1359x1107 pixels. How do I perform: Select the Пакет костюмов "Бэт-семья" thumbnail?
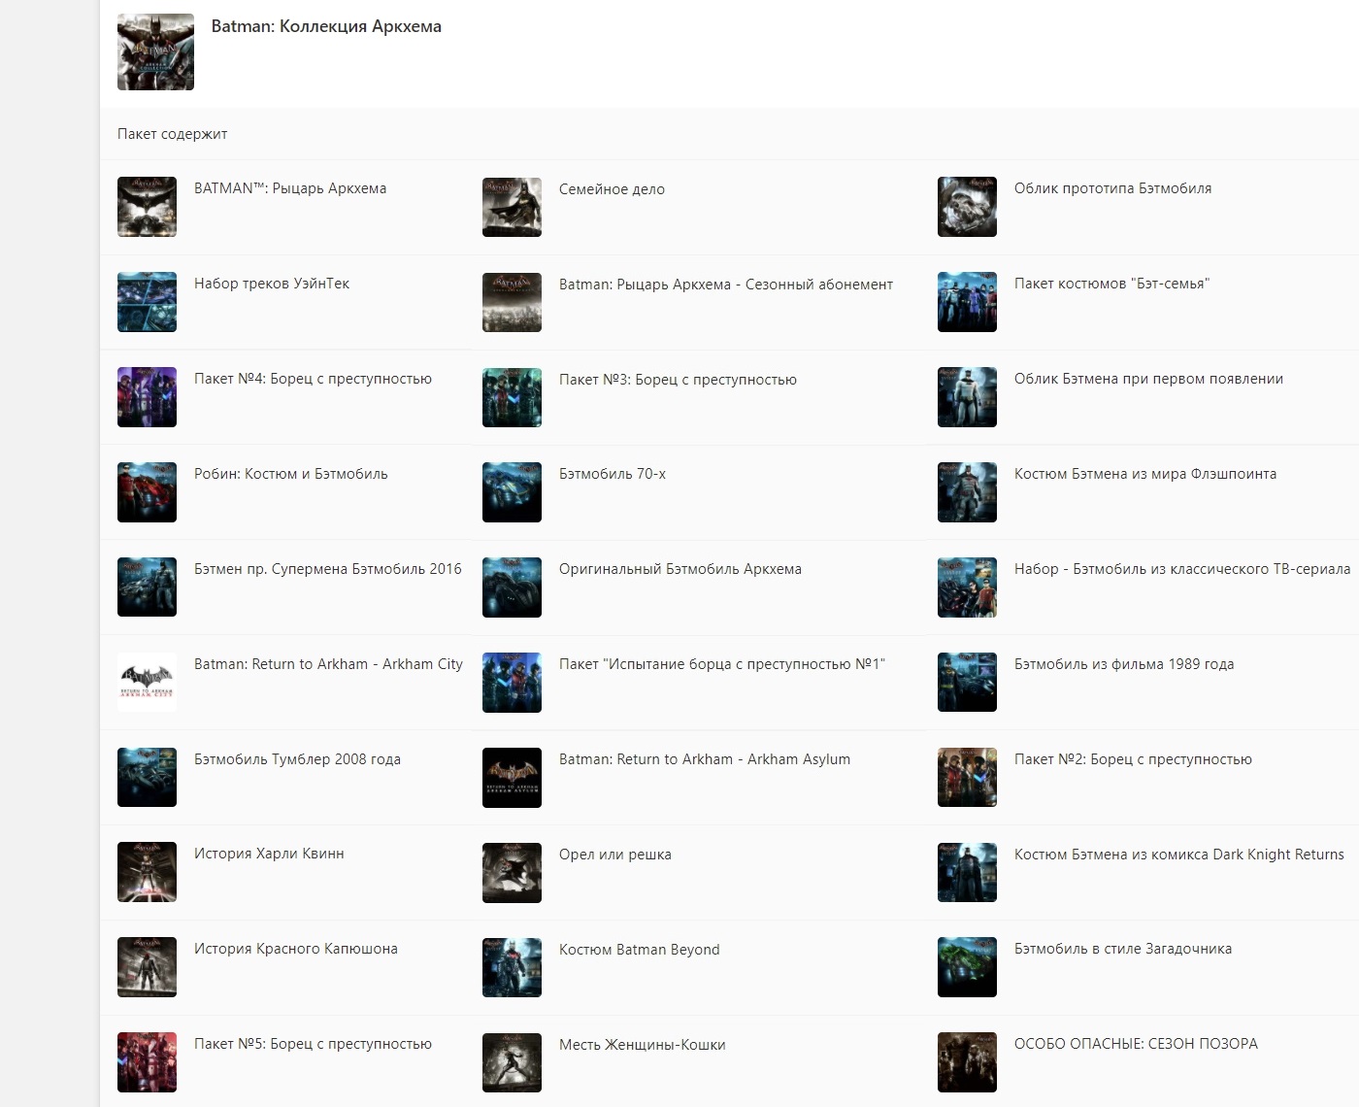(x=967, y=302)
